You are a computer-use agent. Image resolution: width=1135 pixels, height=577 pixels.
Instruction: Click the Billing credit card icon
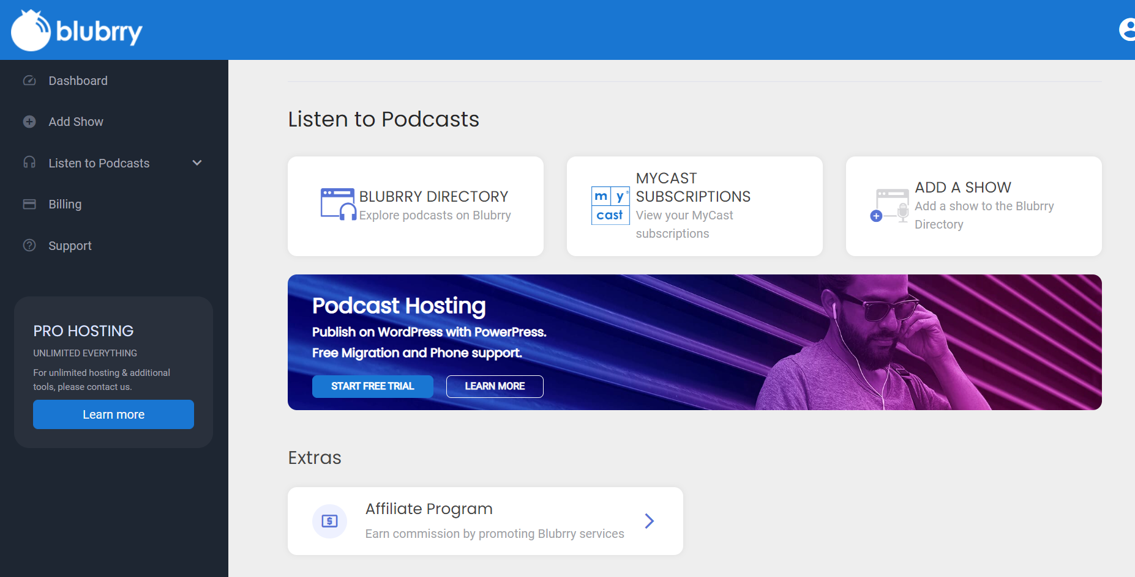(29, 204)
